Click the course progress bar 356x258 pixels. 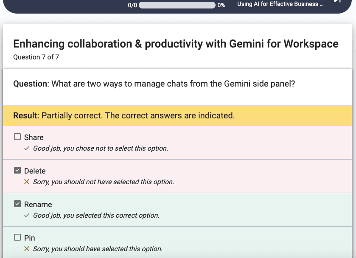coord(177,5)
